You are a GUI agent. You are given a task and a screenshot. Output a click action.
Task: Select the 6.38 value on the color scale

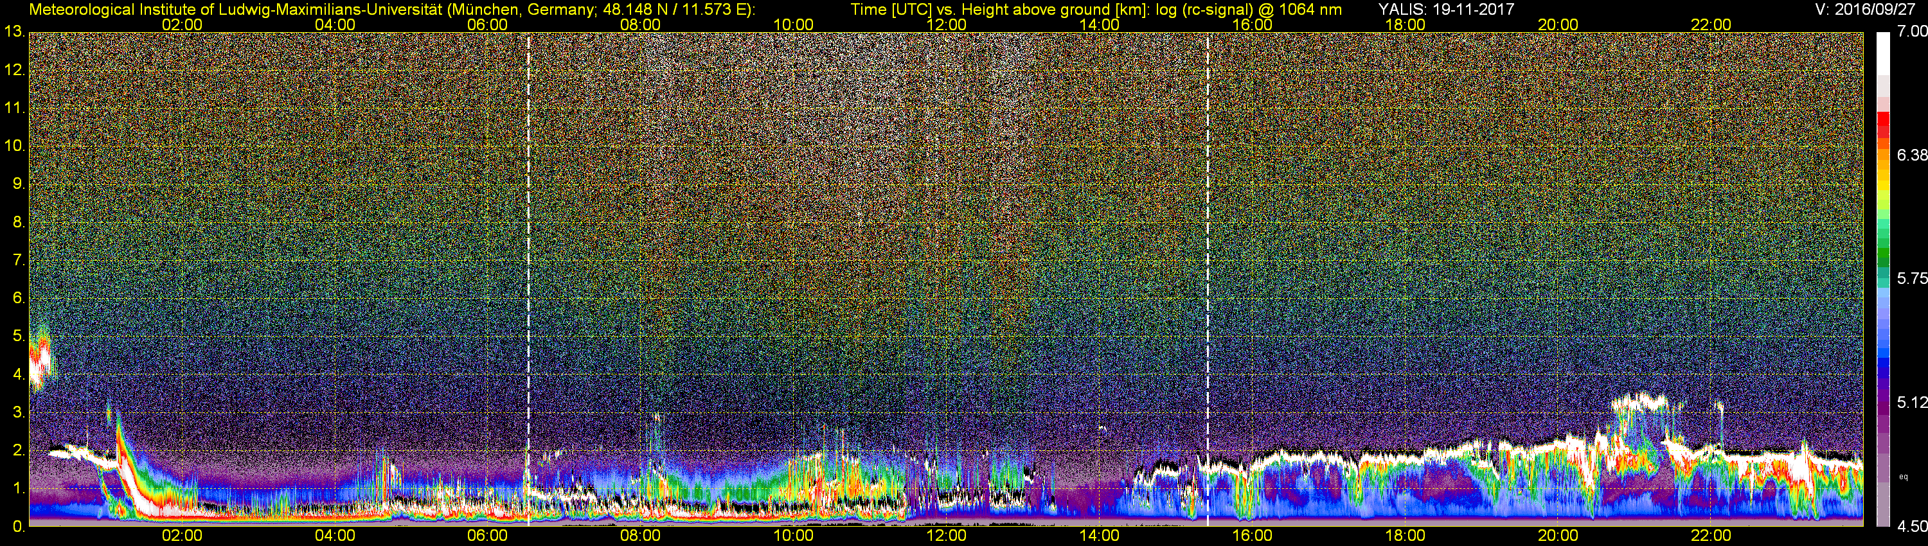1913,155
